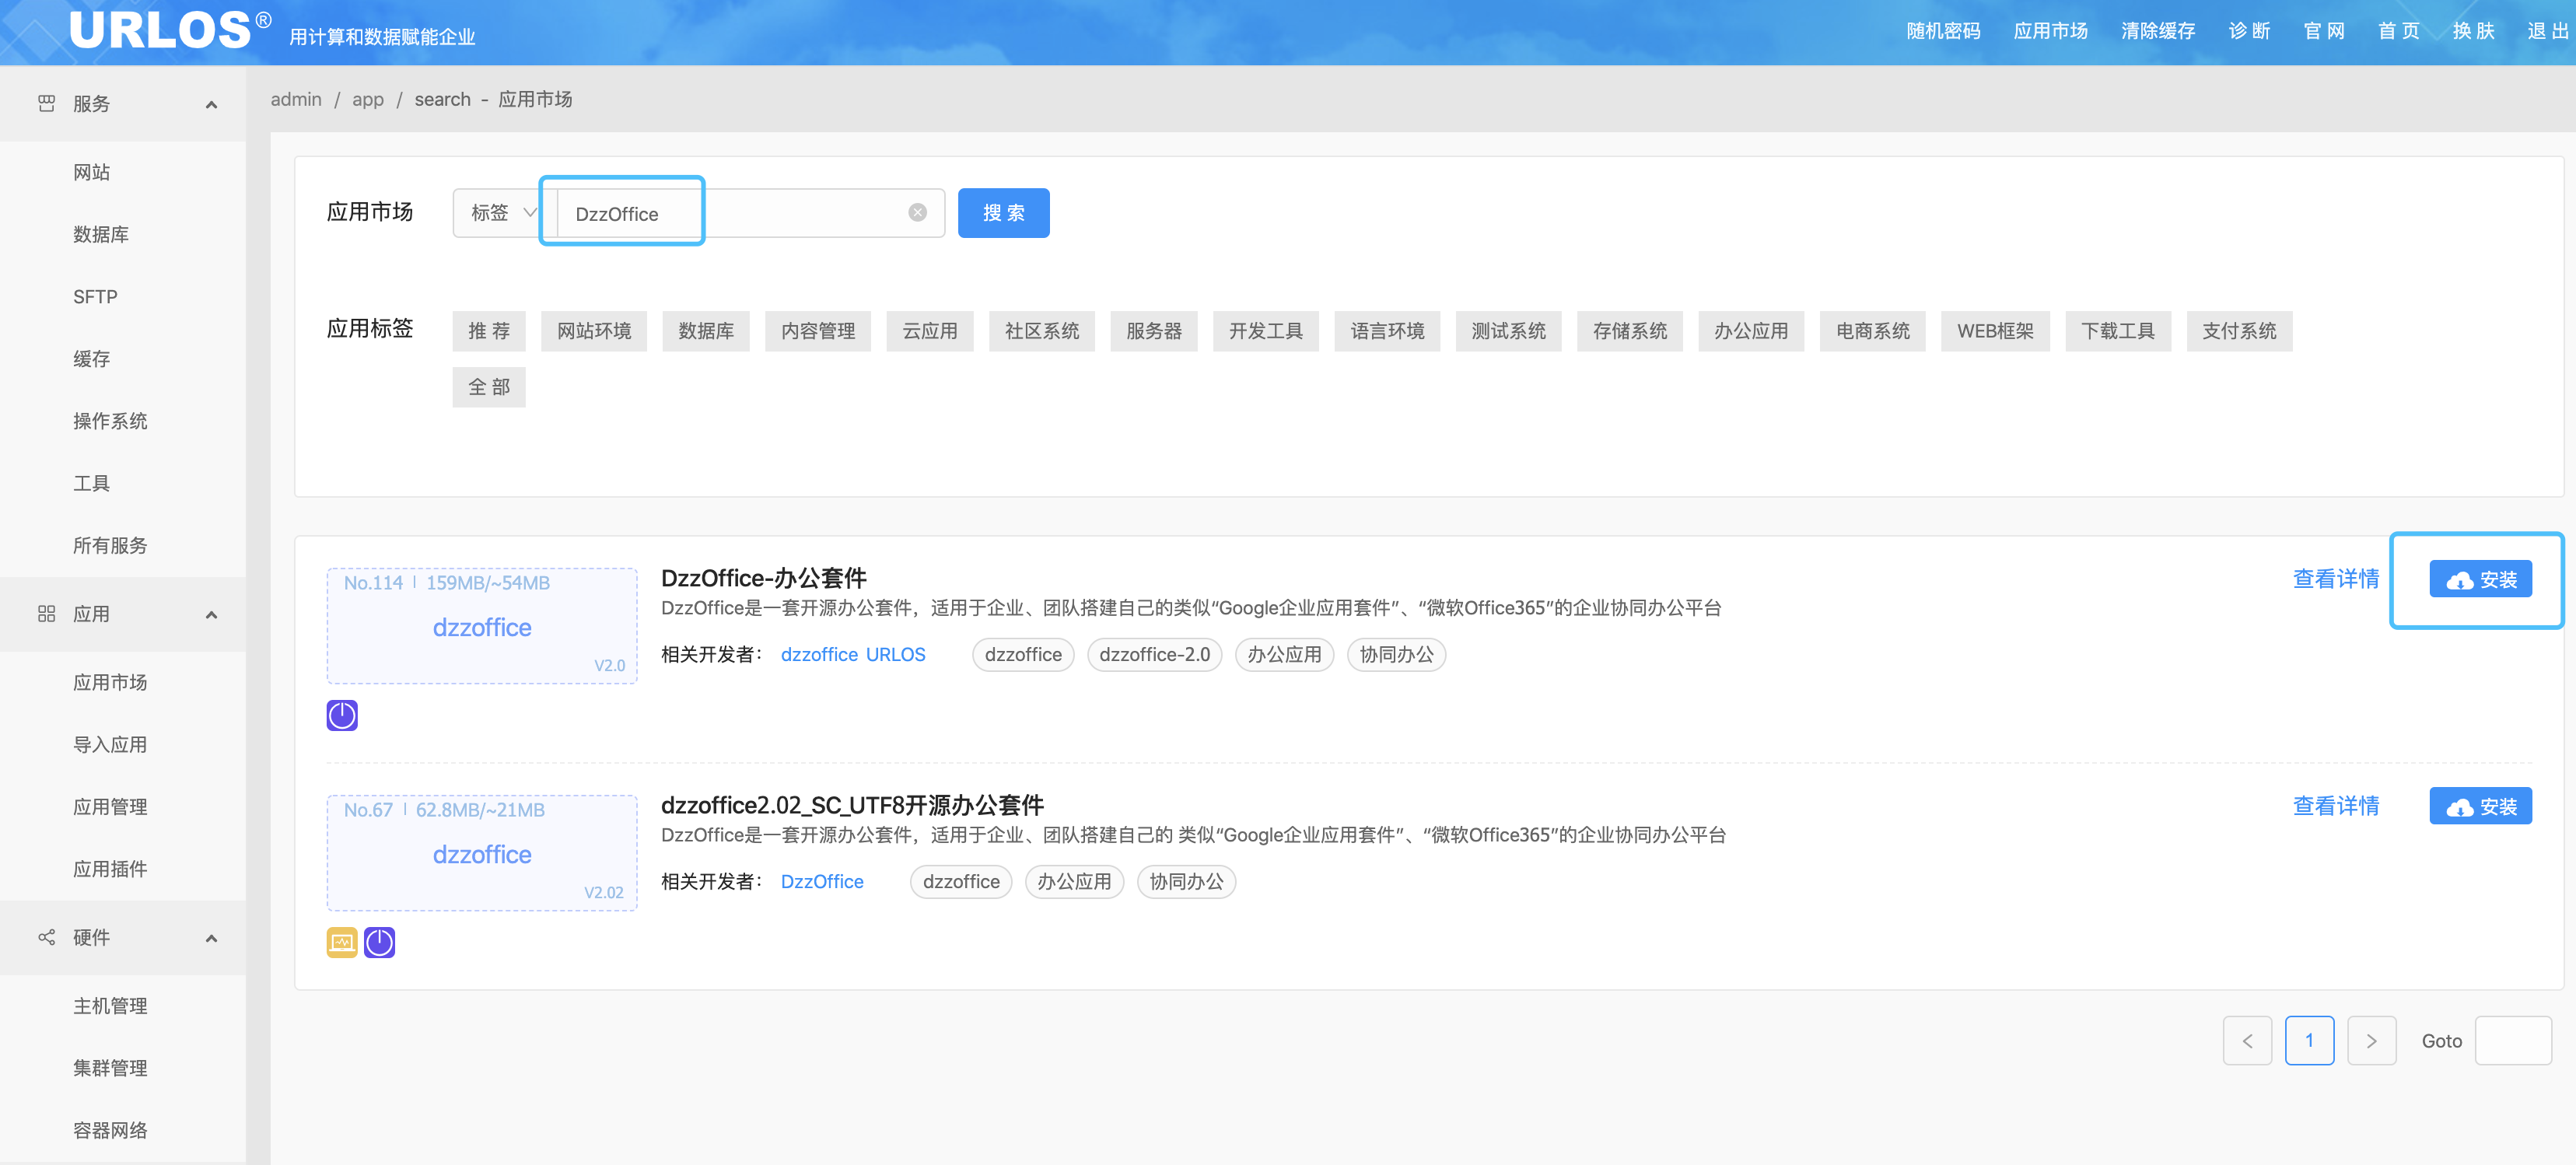Select the 全部 application tag

[x=488, y=387]
